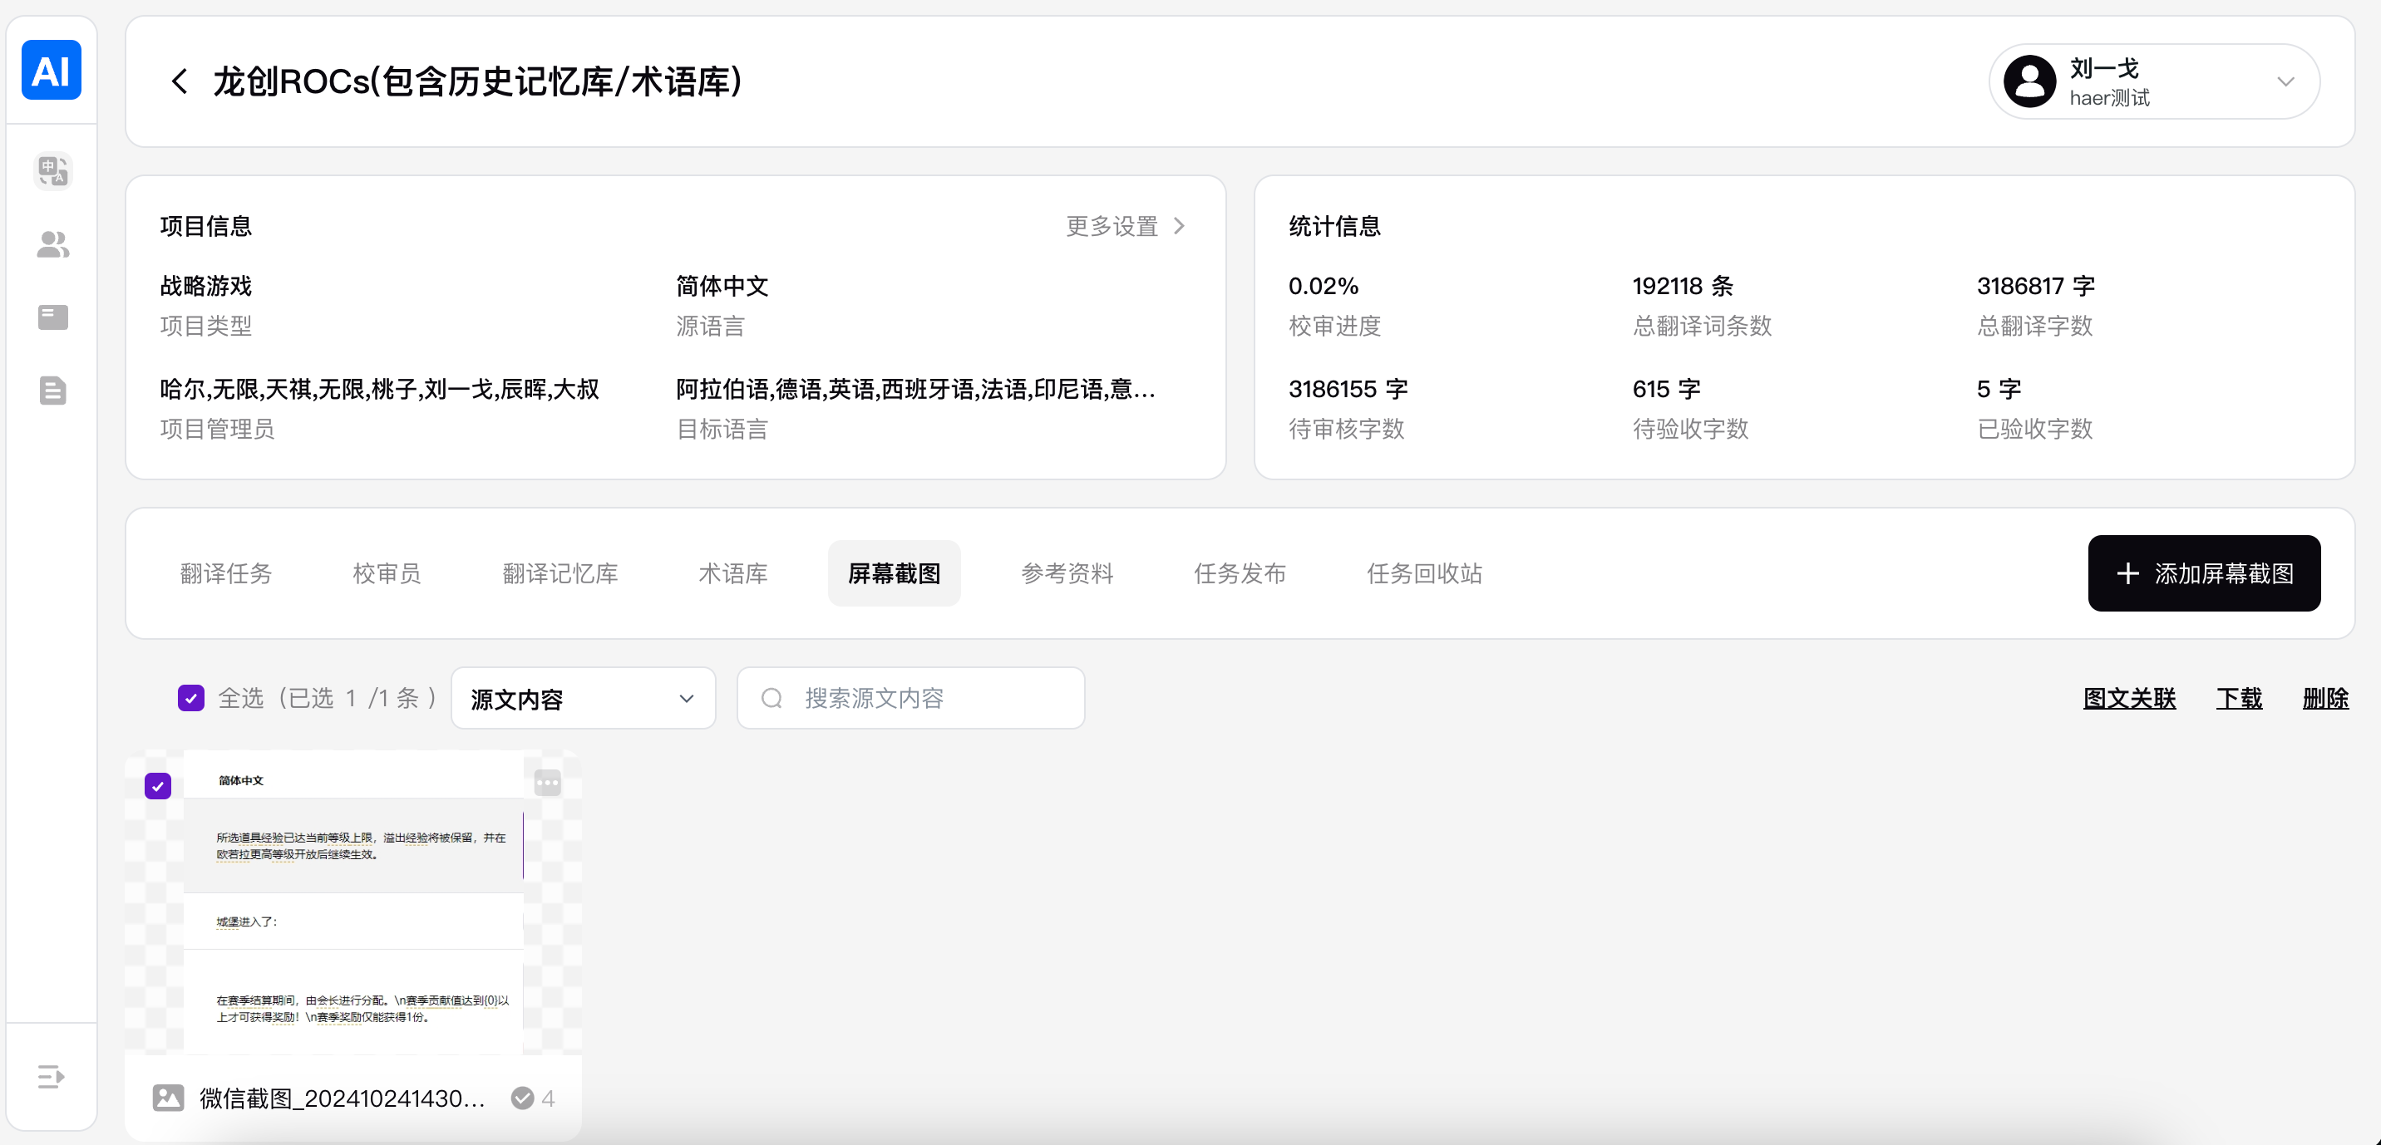Open the users icon in sidebar
2381x1145 pixels.
coord(52,245)
